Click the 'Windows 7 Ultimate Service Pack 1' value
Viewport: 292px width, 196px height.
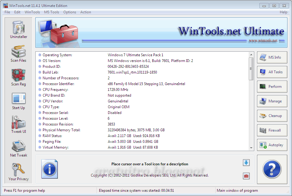tap(135, 55)
